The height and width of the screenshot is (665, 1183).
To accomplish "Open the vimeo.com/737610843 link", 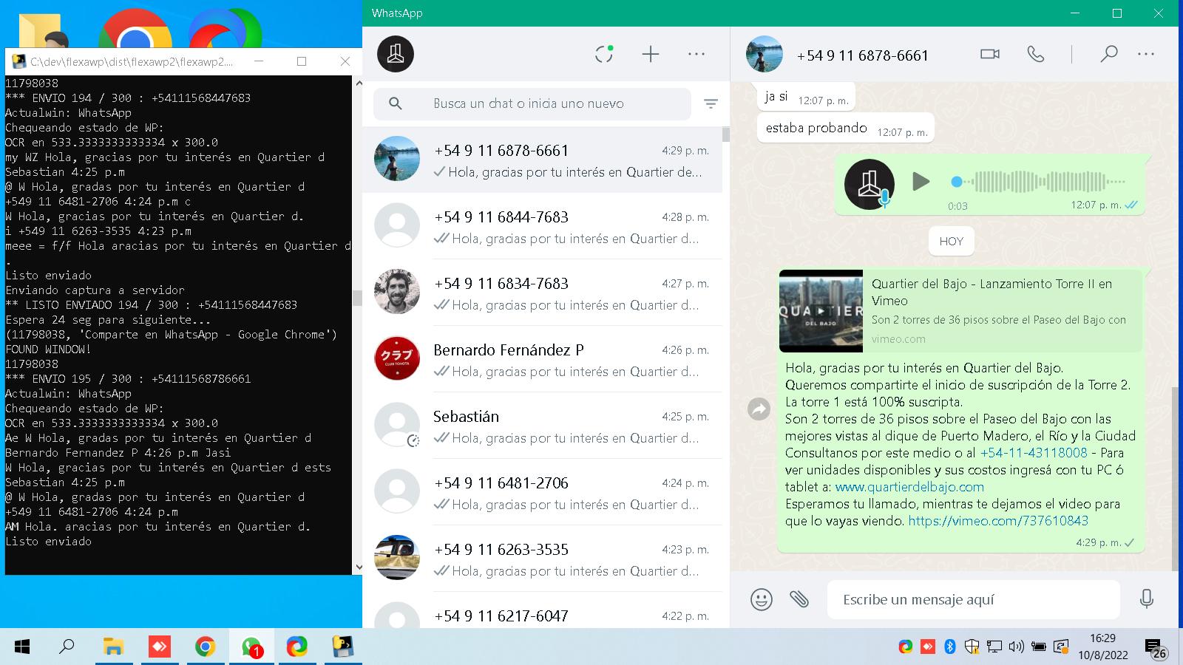I will tap(998, 521).
